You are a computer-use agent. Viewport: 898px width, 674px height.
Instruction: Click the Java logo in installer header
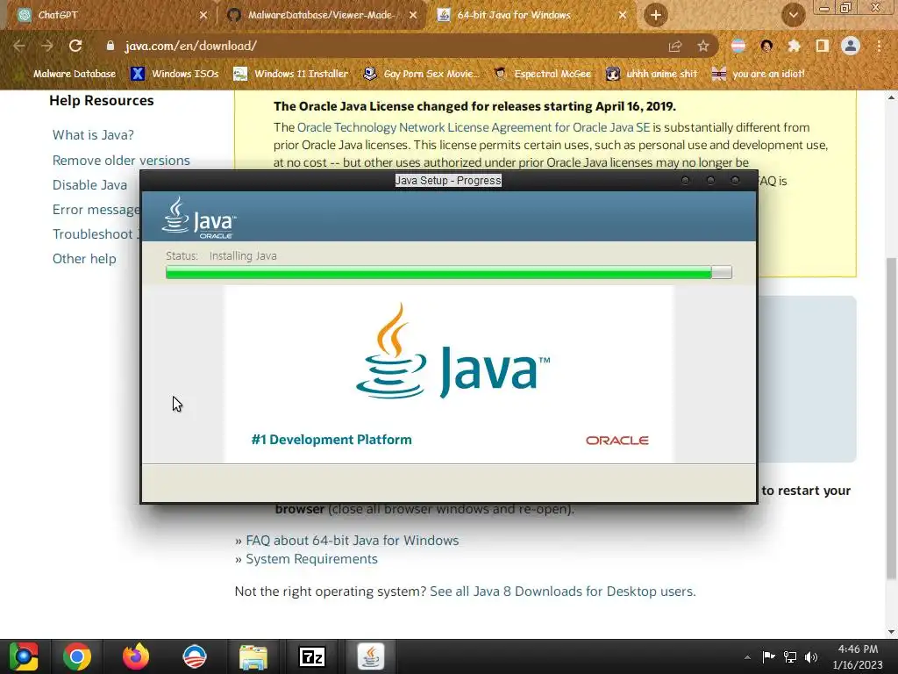[x=199, y=218]
